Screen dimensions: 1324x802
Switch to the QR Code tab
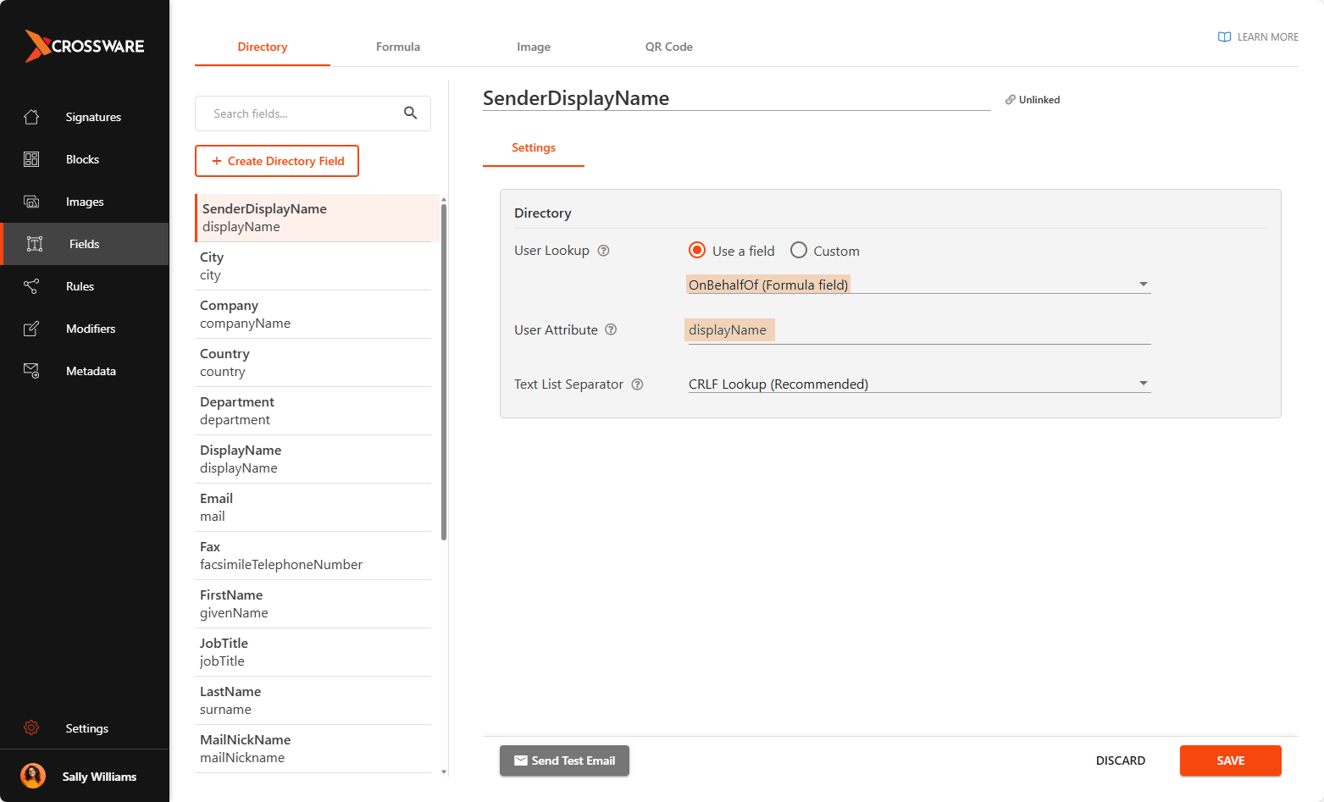pos(668,47)
